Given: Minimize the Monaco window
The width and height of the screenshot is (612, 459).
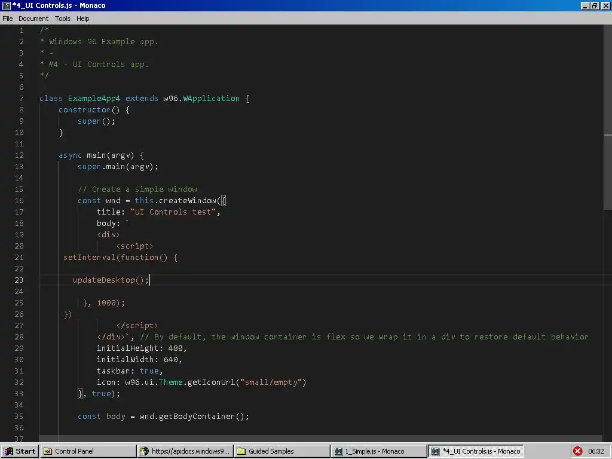Looking at the screenshot, I should (x=585, y=5).
